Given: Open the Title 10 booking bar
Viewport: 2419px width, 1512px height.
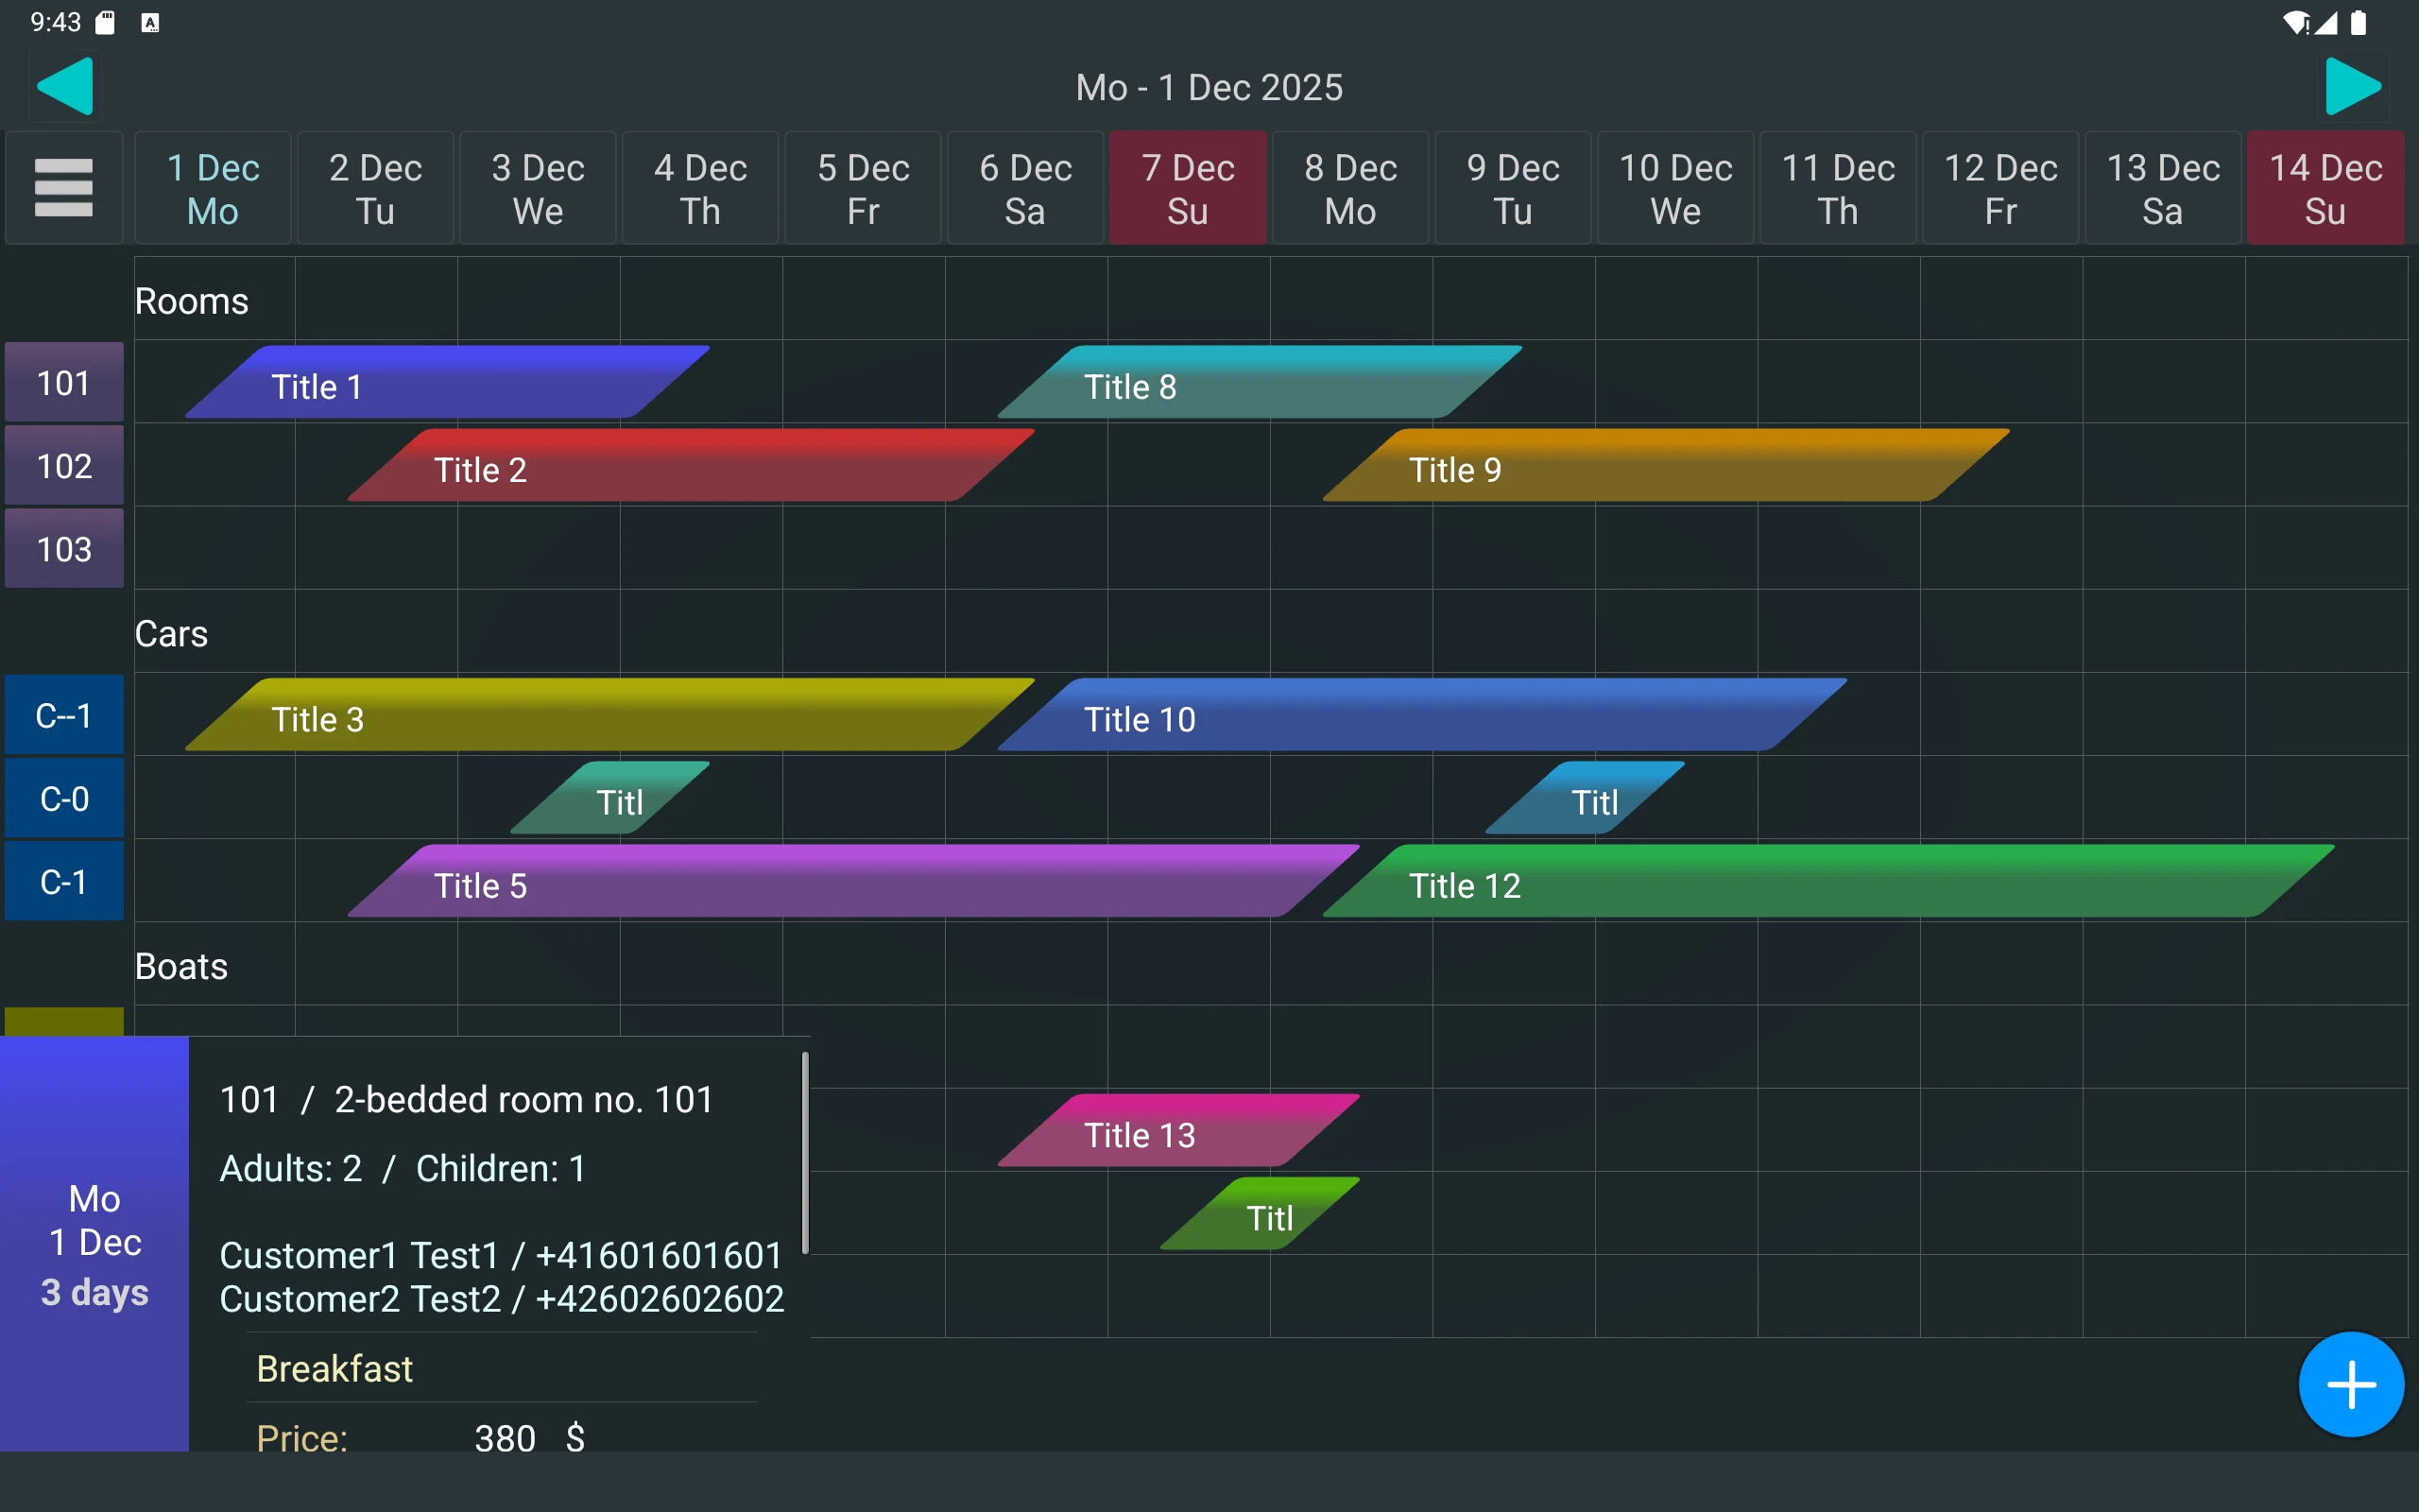Looking at the screenshot, I should click(x=1422, y=715).
